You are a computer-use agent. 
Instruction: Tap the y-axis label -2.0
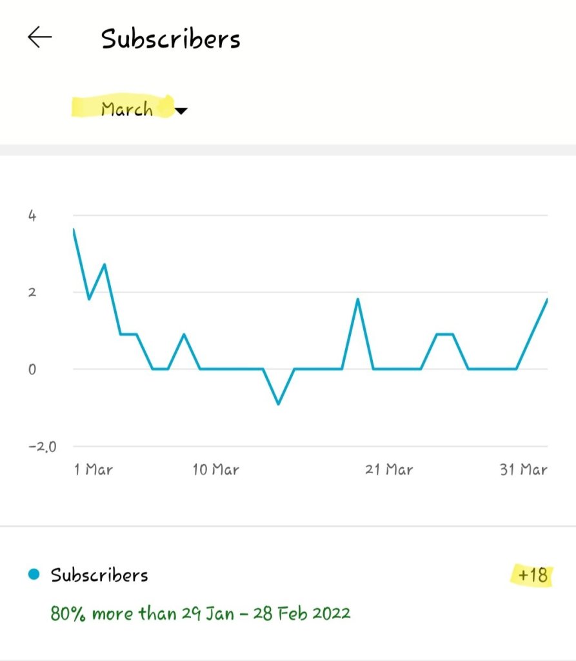[42, 447]
